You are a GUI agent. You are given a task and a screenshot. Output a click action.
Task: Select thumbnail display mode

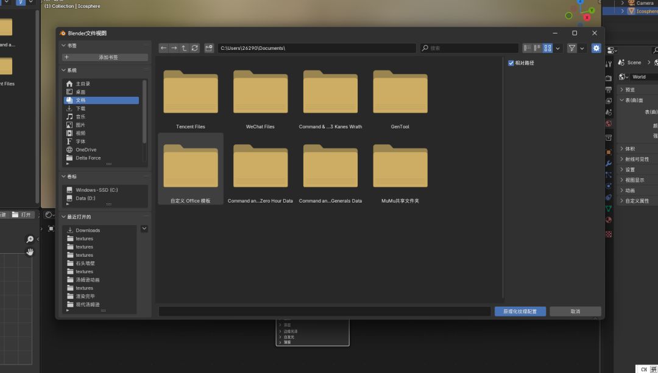point(547,48)
